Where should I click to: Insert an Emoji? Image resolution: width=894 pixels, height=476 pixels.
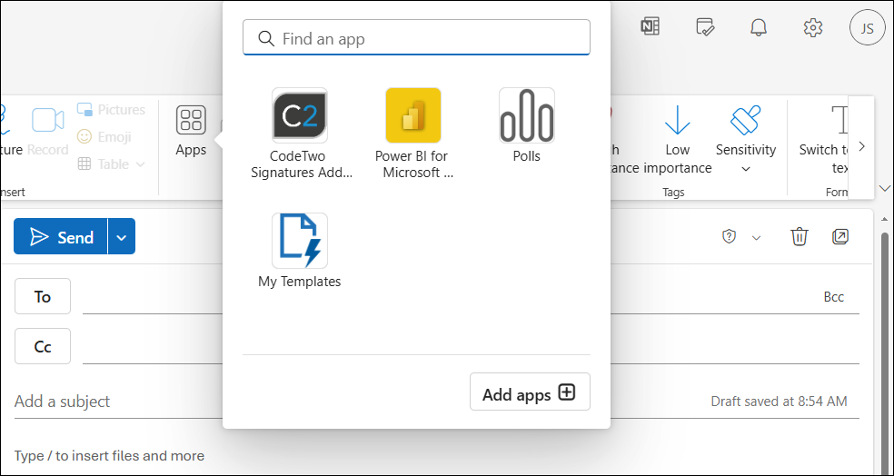[104, 137]
